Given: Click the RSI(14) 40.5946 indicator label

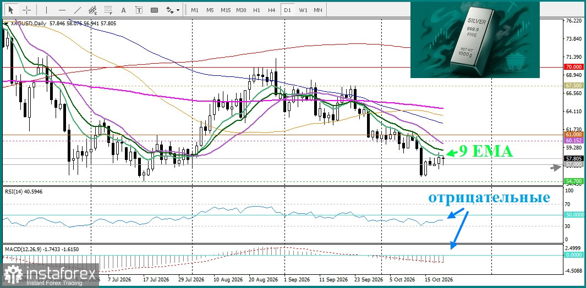Looking at the screenshot, I should pyautogui.click(x=23, y=191).
